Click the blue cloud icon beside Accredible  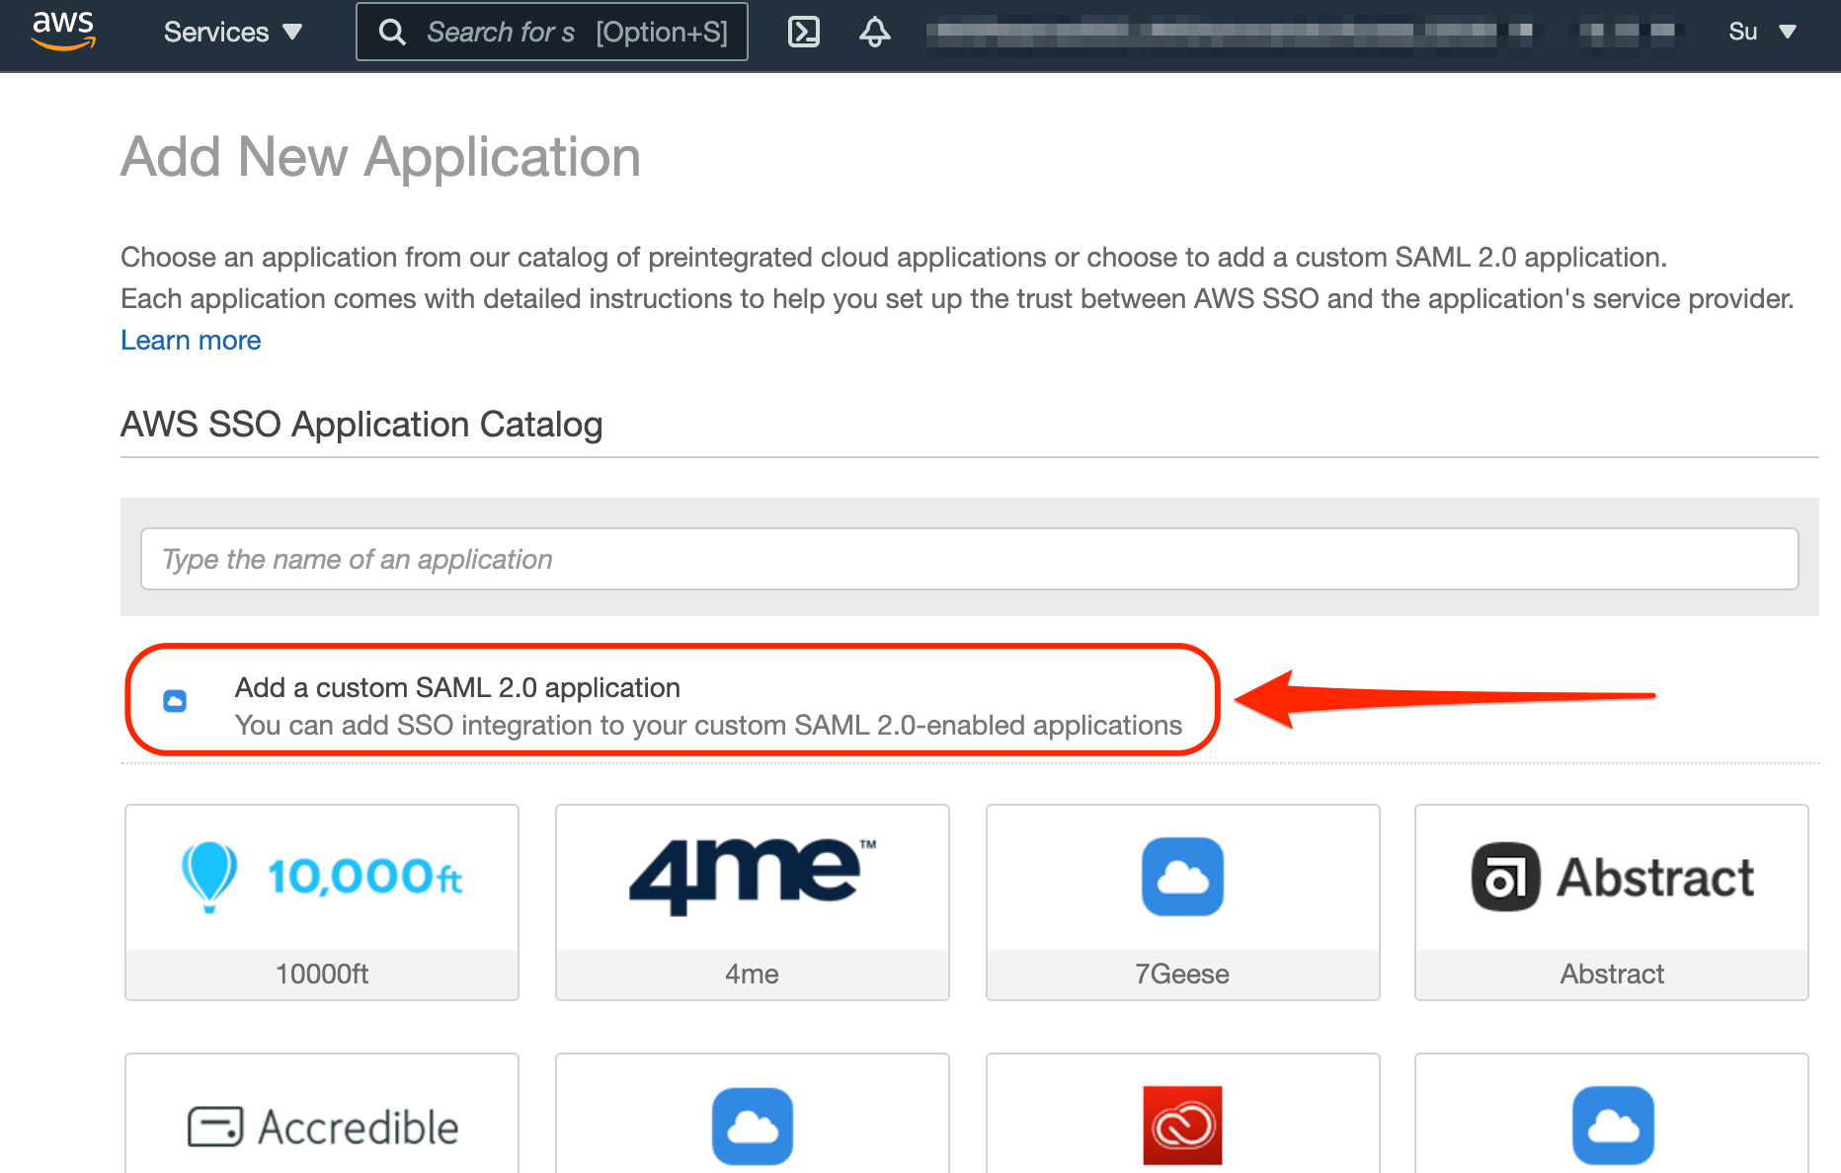pyautogui.click(x=753, y=1127)
